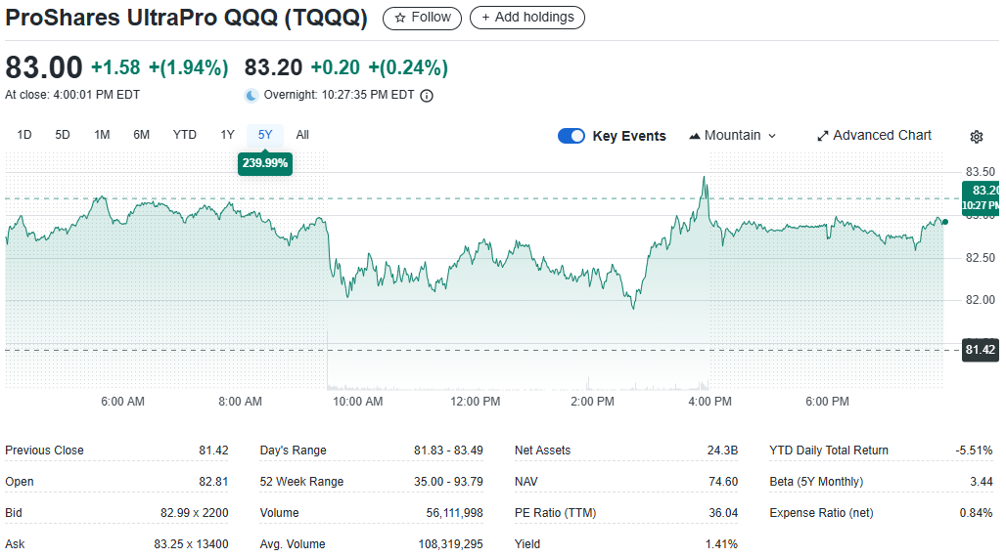Screen dimensions: 1006x558
Task: Click the overnight moon icon
Action: 251,96
